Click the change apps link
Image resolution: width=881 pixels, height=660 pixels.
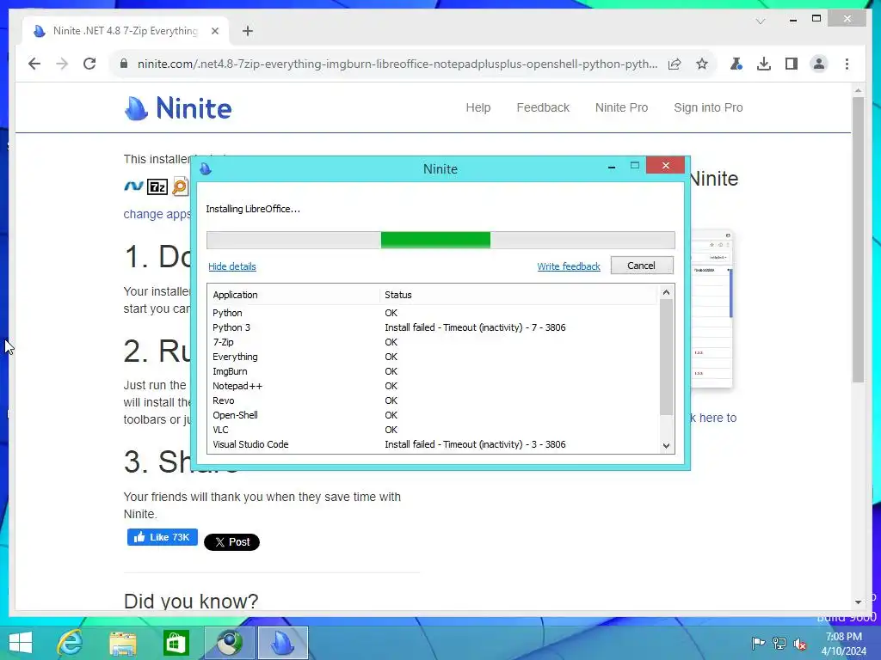click(157, 214)
